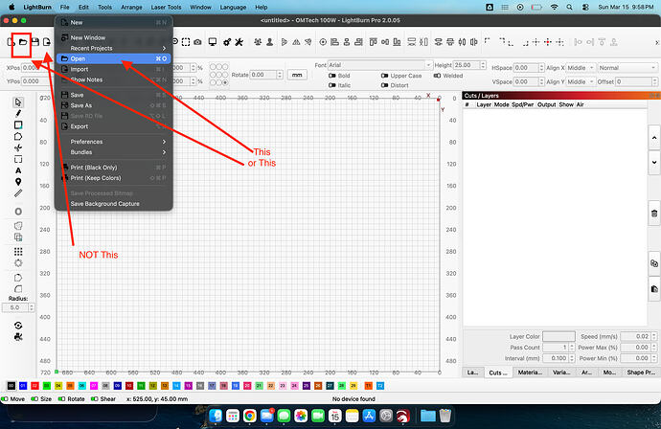Screen dimensions: 661x429
Task: Select the Circular Array tool
Action: pyautogui.click(x=18, y=263)
